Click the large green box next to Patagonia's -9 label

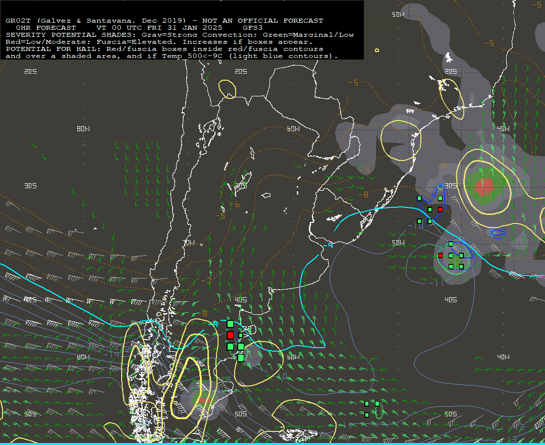tap(230, 324)
